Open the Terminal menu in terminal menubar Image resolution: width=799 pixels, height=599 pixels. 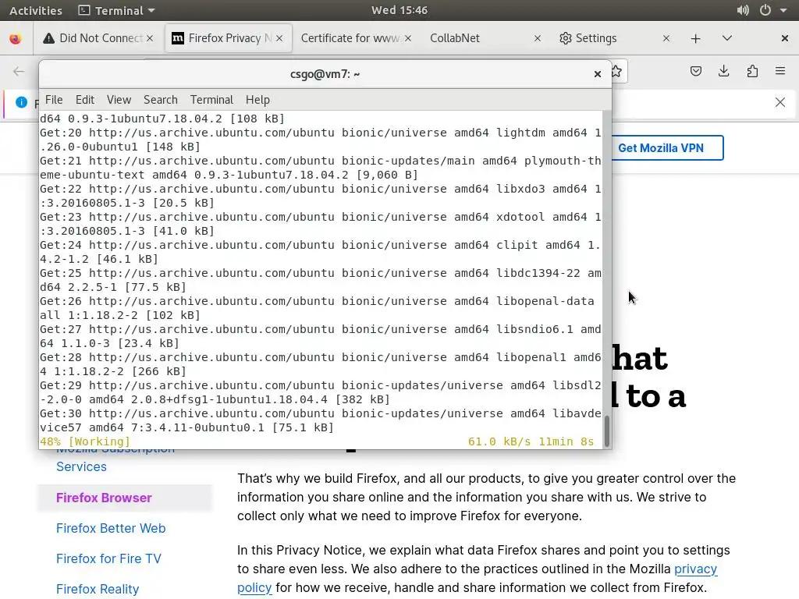tap(211, 100)
